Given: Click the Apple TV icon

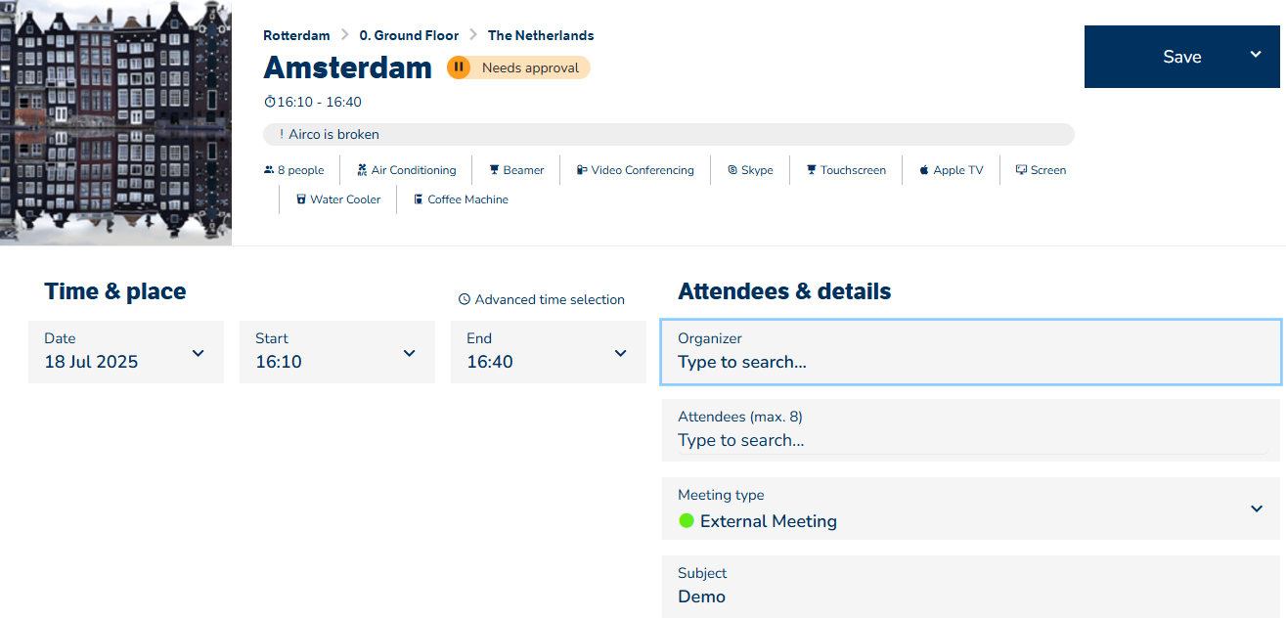Looking at the screenshot, I should point(924,170).
